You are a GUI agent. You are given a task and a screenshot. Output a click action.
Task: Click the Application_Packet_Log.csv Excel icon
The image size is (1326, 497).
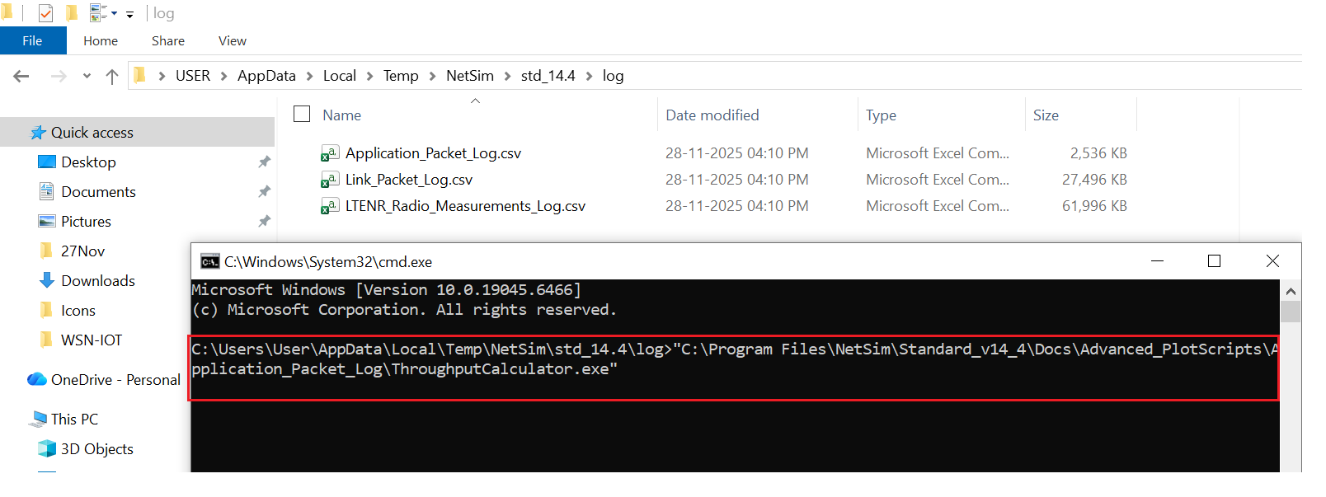[330, 153]
